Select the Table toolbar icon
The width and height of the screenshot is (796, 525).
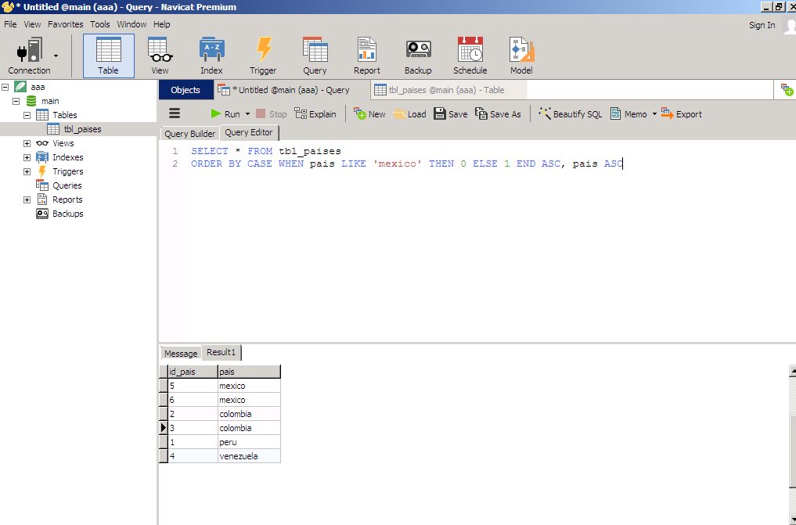109,56
